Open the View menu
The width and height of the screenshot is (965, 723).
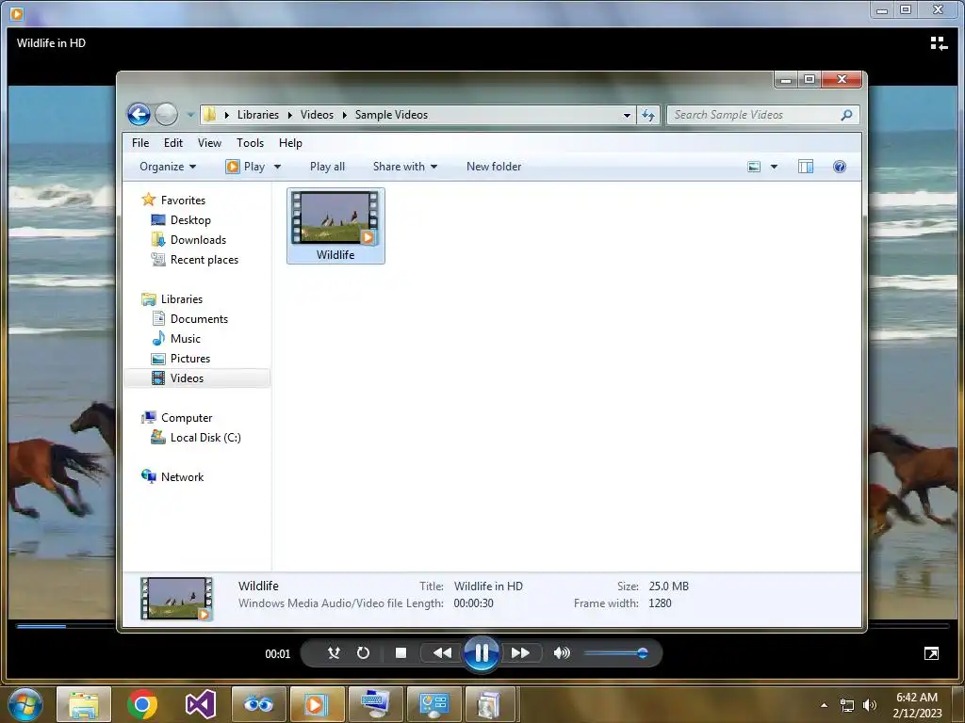[209, 143]
